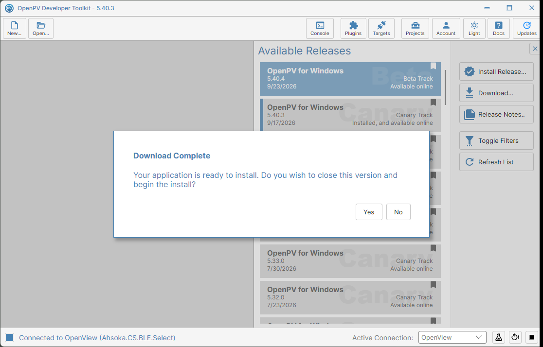Open the Targets tool
Image resolution: width=543 pixels, height=347 pixels.
(381, 28)
